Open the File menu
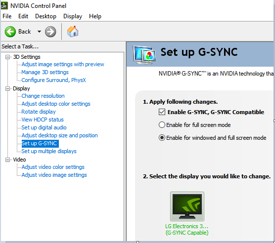Screen dimensions: 275x243 tap(7, 16)
